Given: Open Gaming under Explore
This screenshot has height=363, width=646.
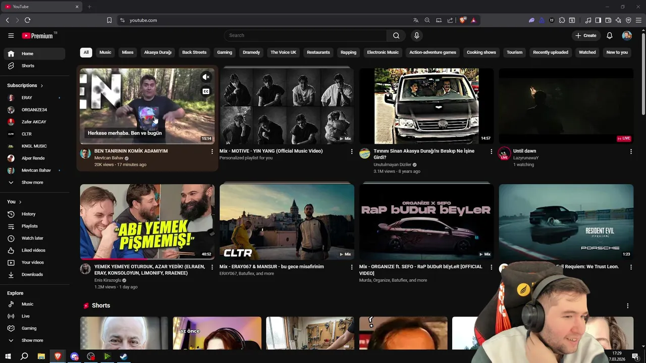Looking at the screenshot, I should (34, 328).
